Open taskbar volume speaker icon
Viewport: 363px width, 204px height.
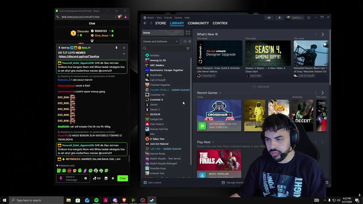pyautogui.click(x=339, y=200)
